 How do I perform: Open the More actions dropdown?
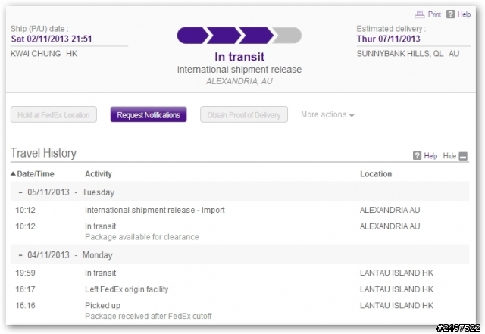click(x=327, y=114)
